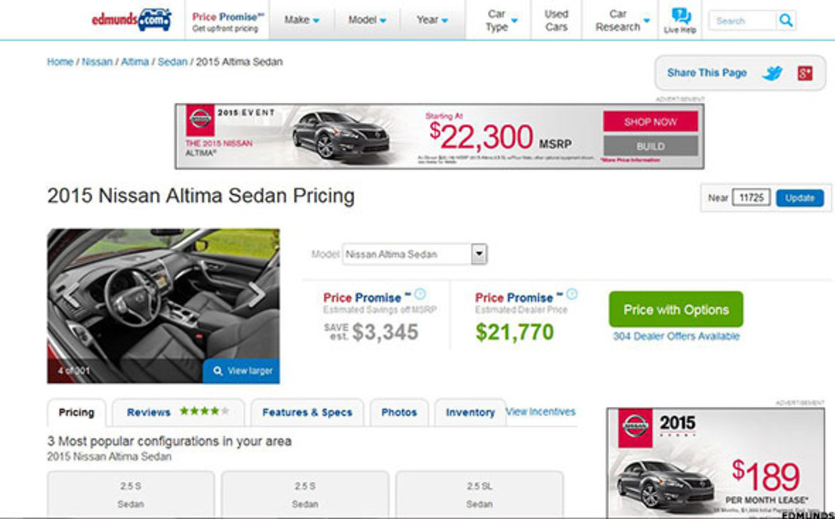This screenshot has width=835, height=519.
Task: Open the Inventory tab
Action: pos(470,413)
